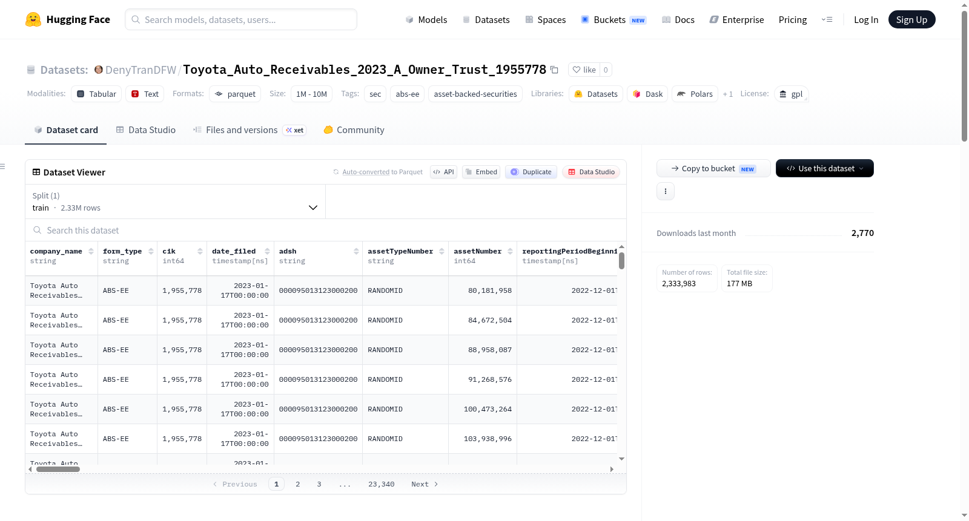Click the Sign Up button

[912, 19]
